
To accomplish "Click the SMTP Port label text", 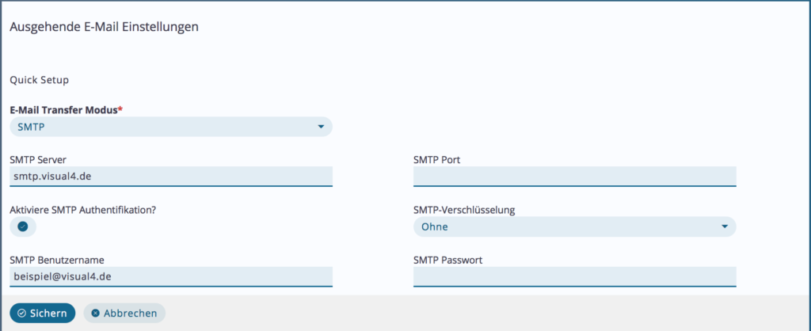I will tap(436, 160).
